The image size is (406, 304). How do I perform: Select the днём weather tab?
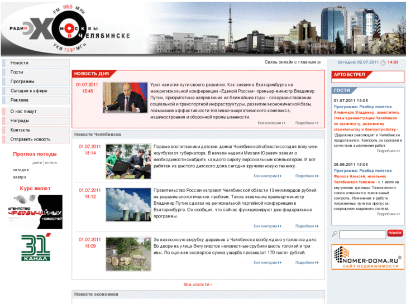[37, 163]
